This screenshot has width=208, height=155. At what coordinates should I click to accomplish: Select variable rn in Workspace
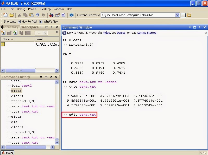(30, 45)
